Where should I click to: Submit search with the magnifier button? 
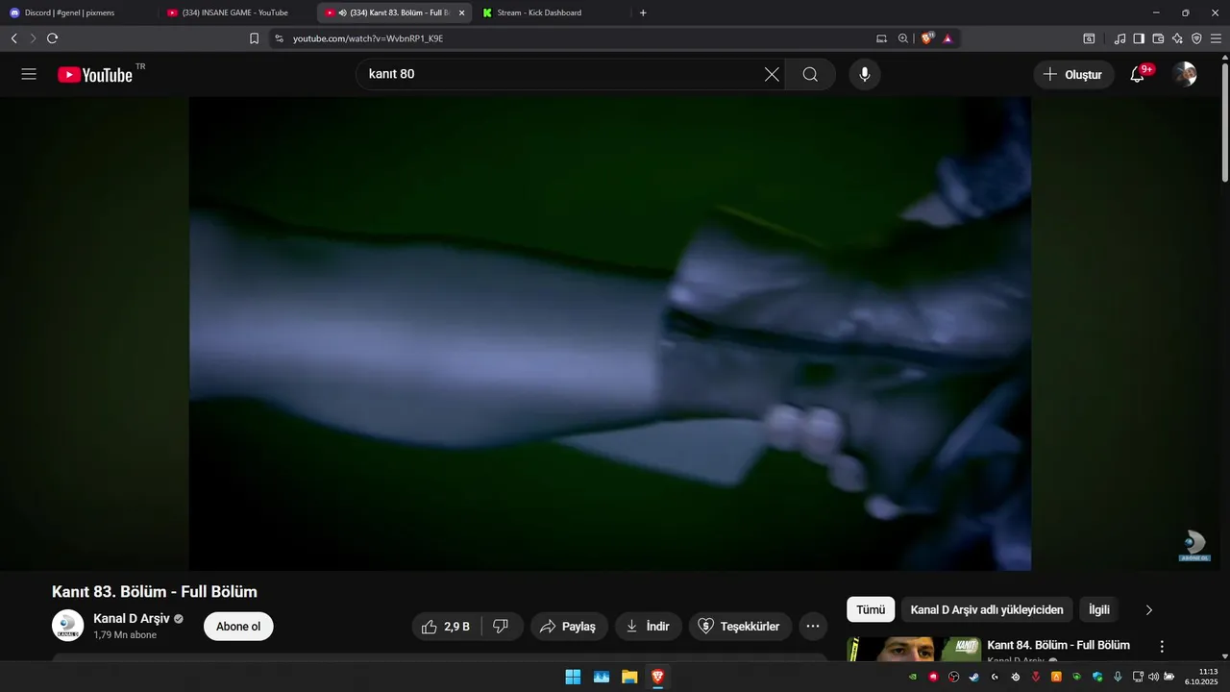click(x=810, y=74)
